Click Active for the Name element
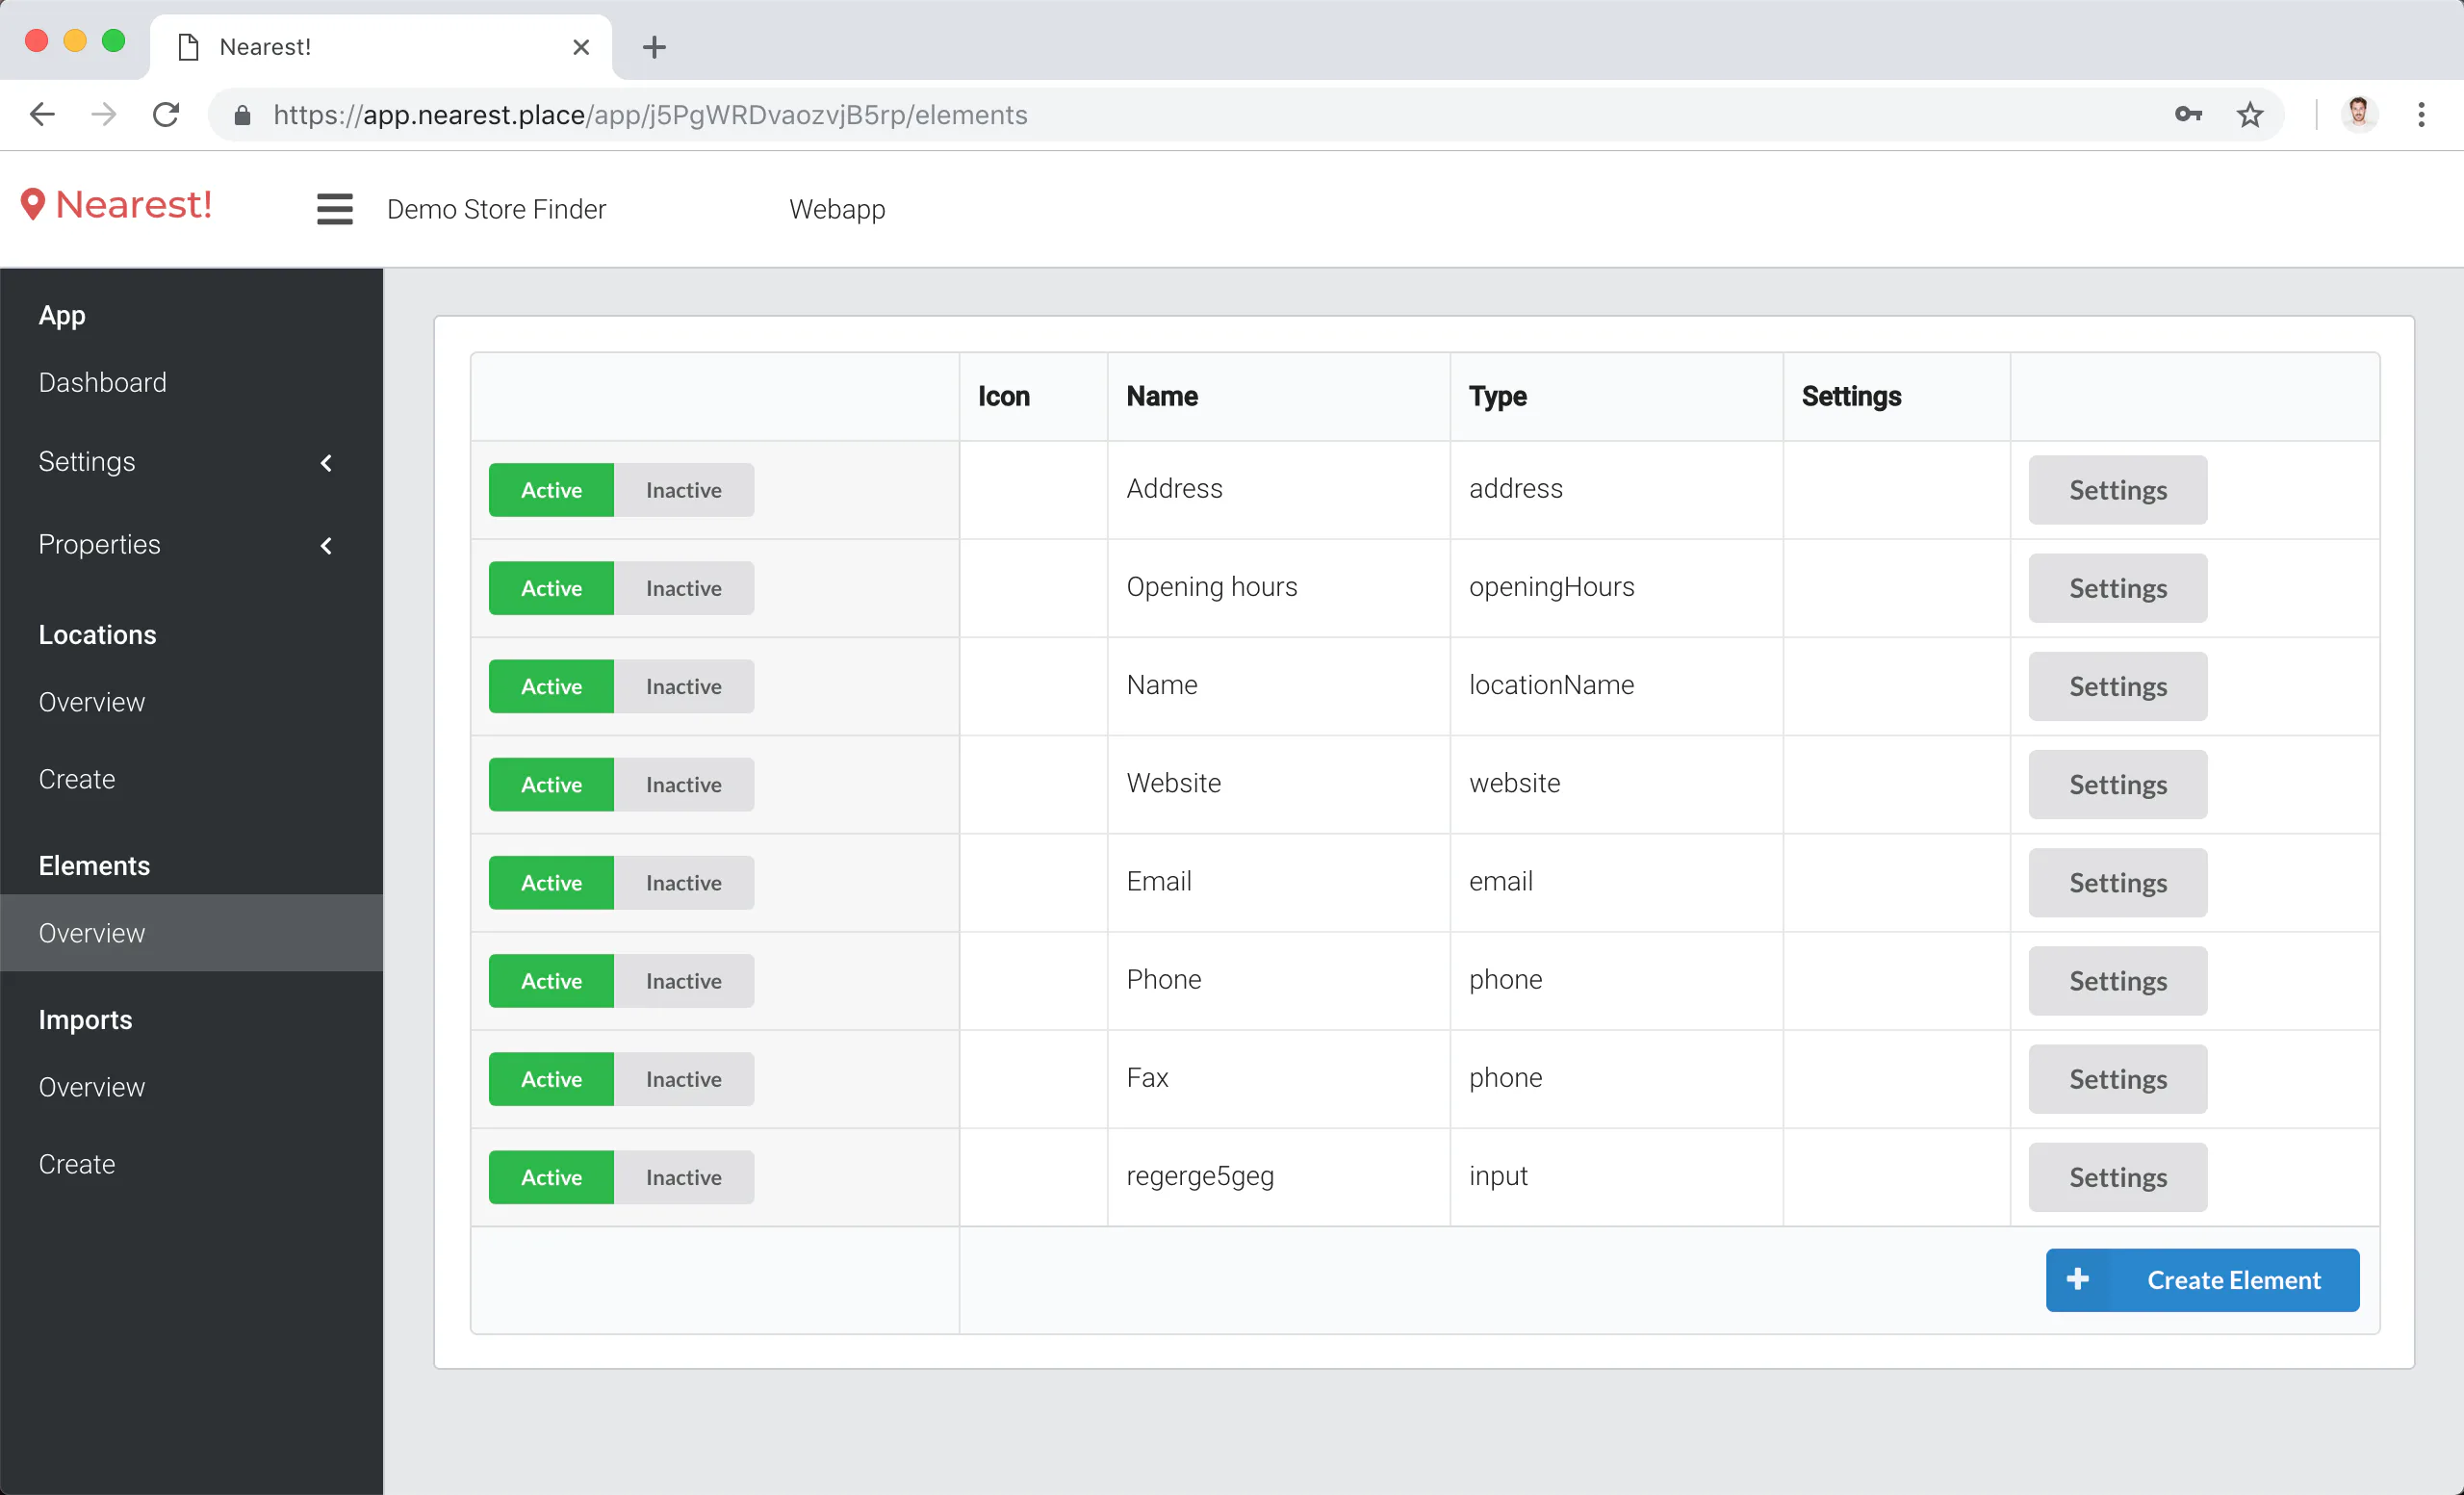 coord(551,686)
